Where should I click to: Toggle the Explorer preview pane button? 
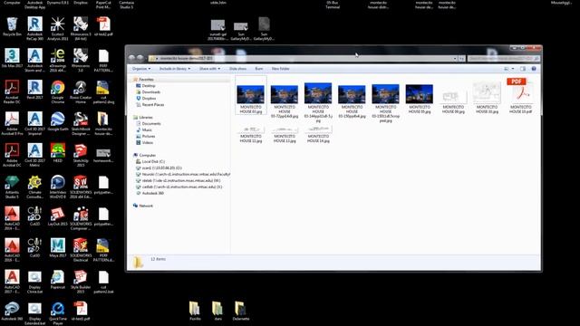(523, 69)
